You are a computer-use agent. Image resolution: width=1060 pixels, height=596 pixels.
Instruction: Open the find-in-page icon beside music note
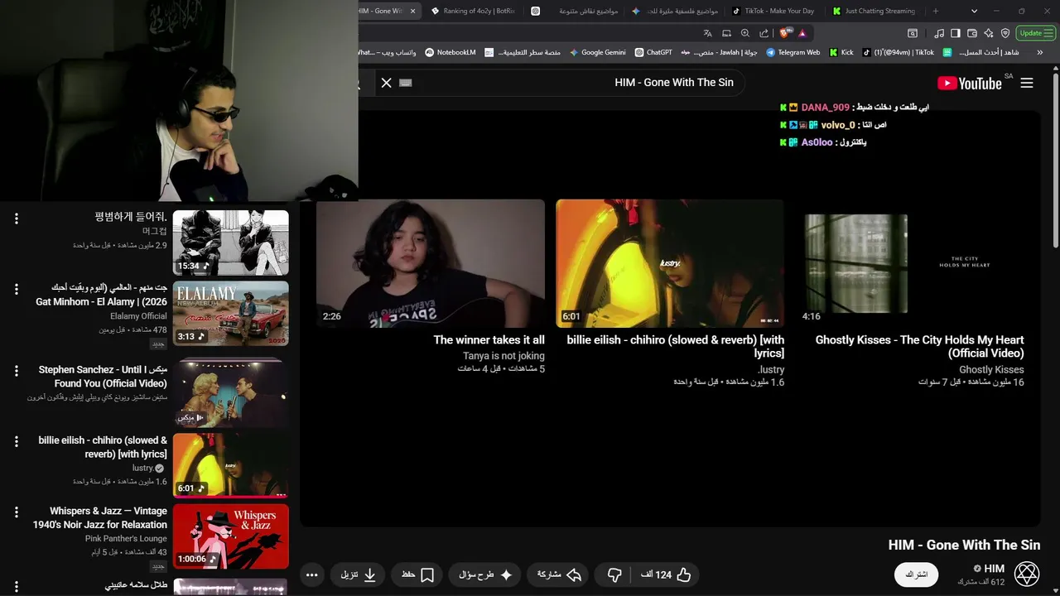click(x=913, y=33)
